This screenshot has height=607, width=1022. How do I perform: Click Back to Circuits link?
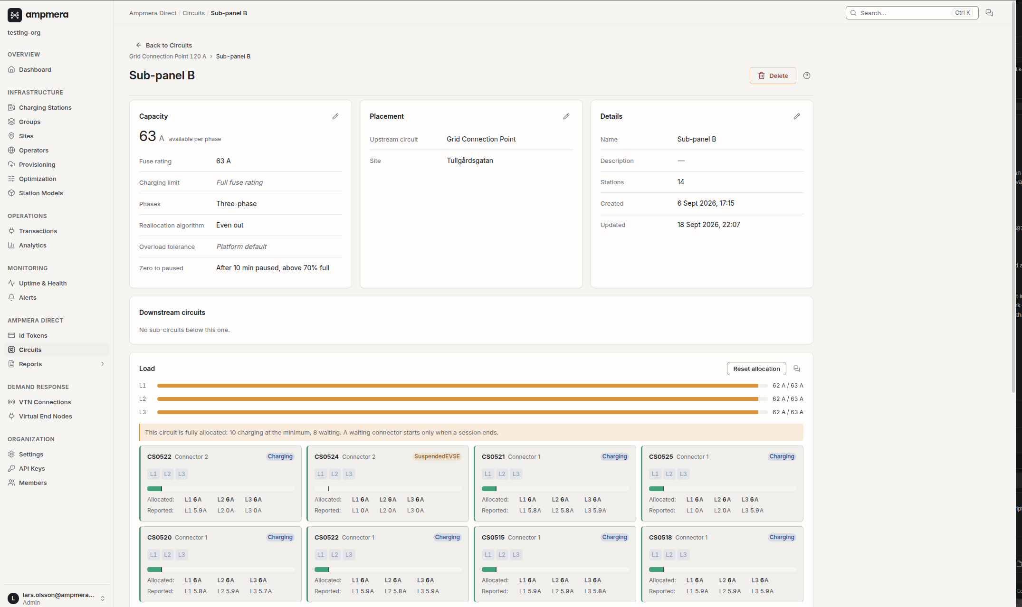point(164,45)
